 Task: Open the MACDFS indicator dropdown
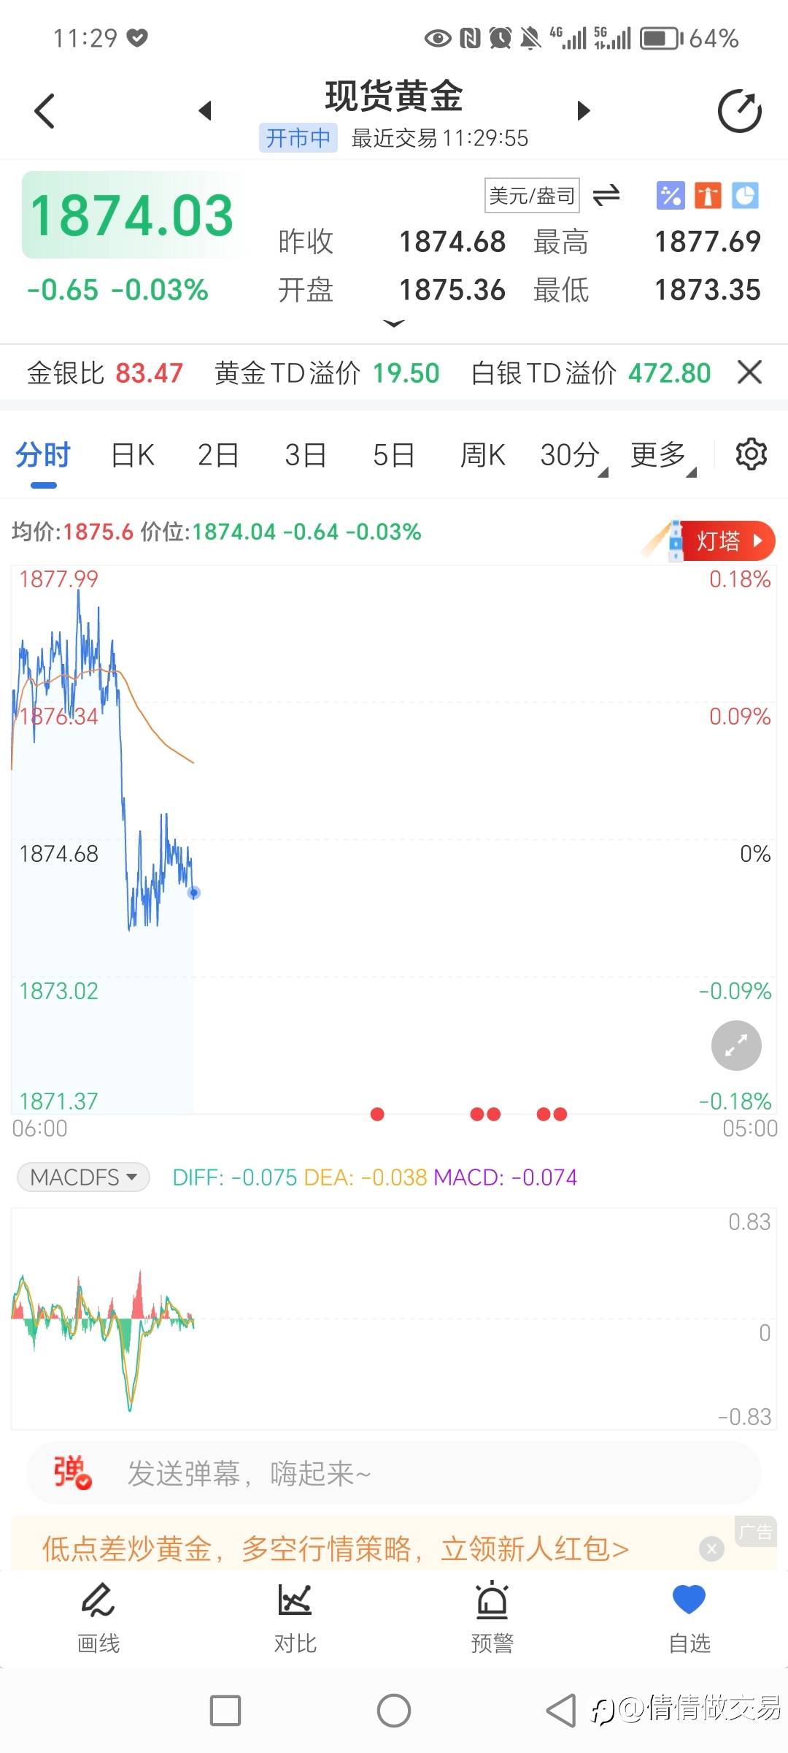83,1177
